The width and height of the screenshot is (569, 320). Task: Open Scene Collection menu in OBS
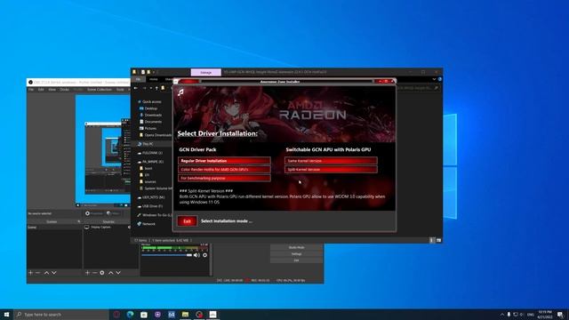[x=99, y=90]
